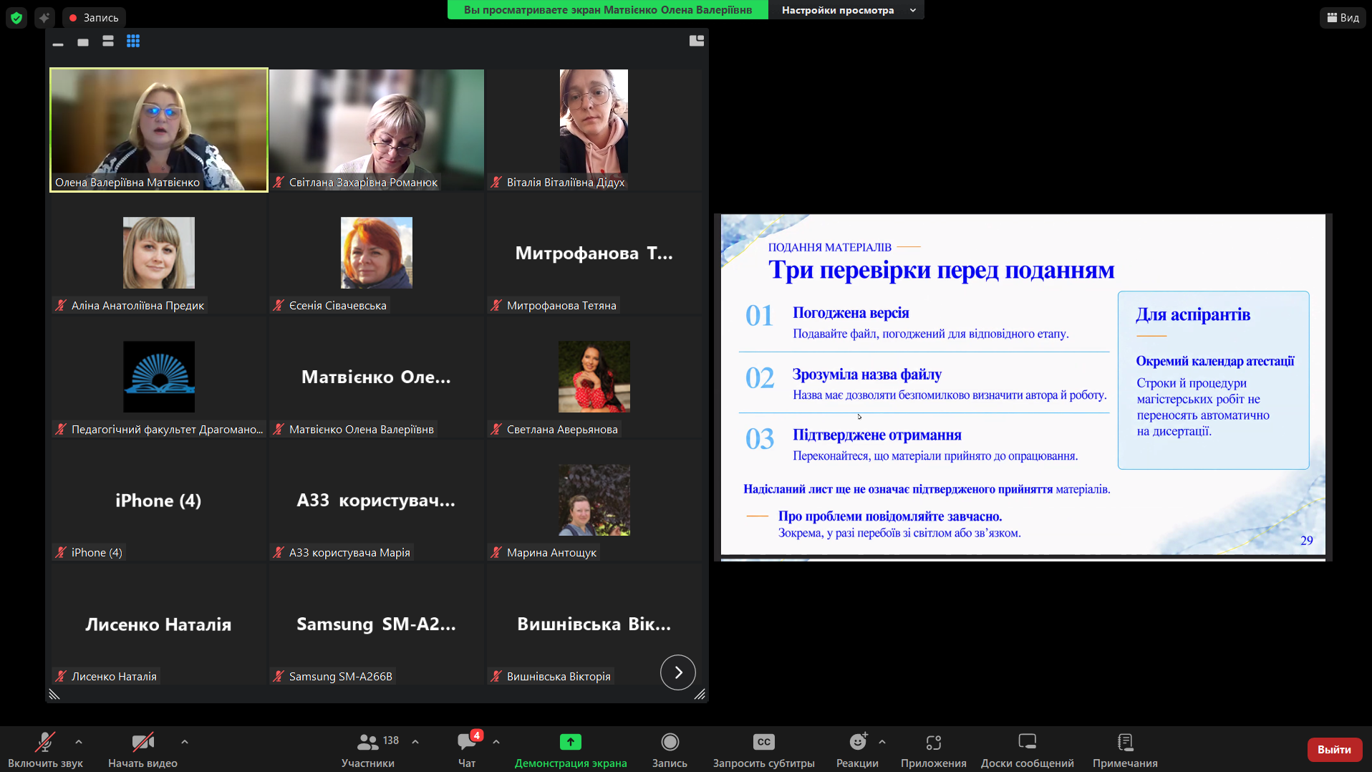1372x772 pixels.
Task: Unmute microphone with Включить звук
Action: 45,749
